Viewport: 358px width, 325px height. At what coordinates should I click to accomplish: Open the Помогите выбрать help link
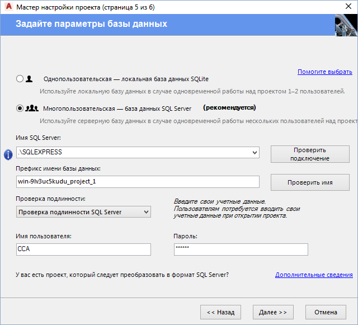coord(325,72)
